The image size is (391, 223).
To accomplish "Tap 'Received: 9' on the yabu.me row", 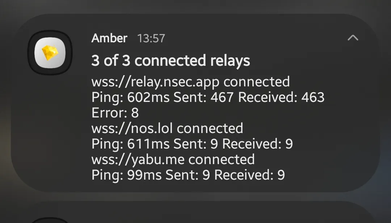I will click(x=249, y=175).
